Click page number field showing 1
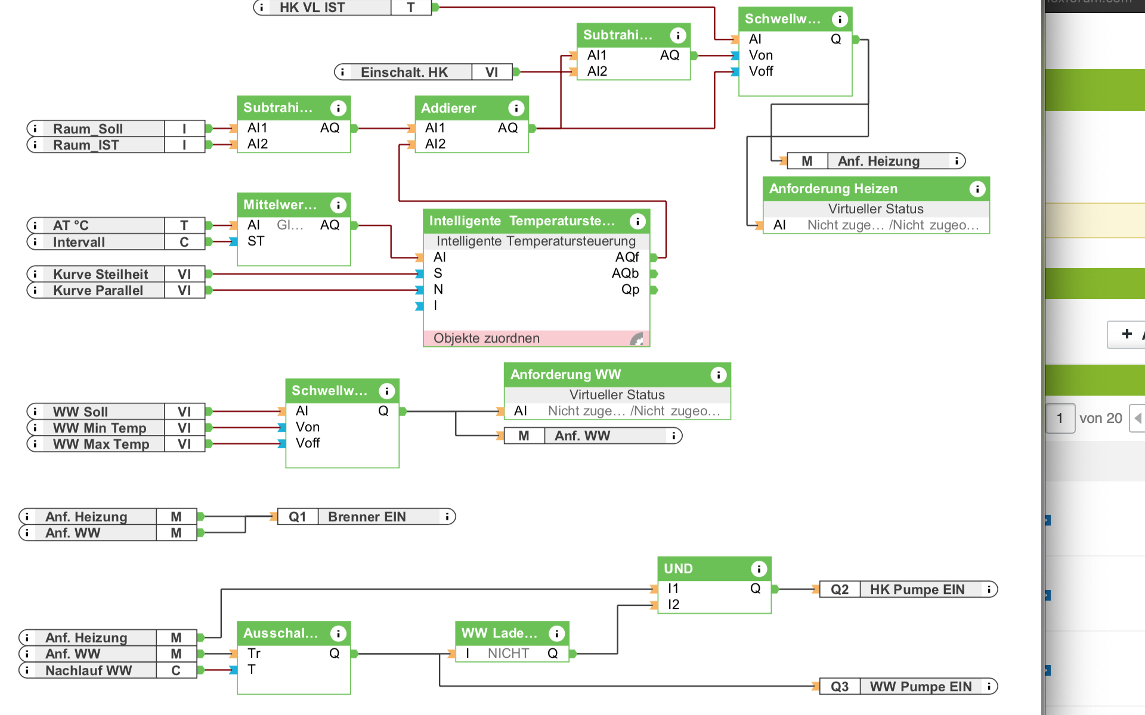The height and width of the screenshot is (715, 1145). (1060, 418)
